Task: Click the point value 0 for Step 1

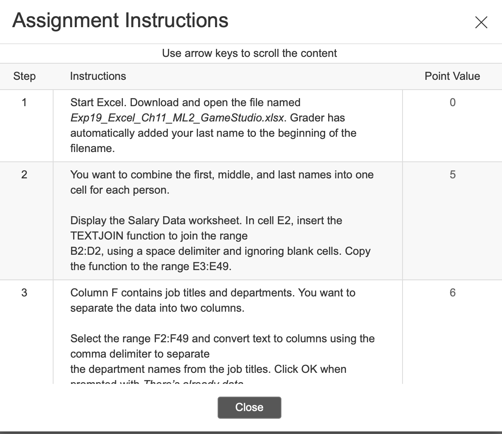Action: pos(452,102)
